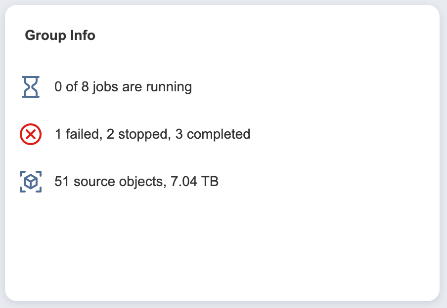Click the cube source objects icon
Viewport: 447px width, 308px height.
coord(31,182)
